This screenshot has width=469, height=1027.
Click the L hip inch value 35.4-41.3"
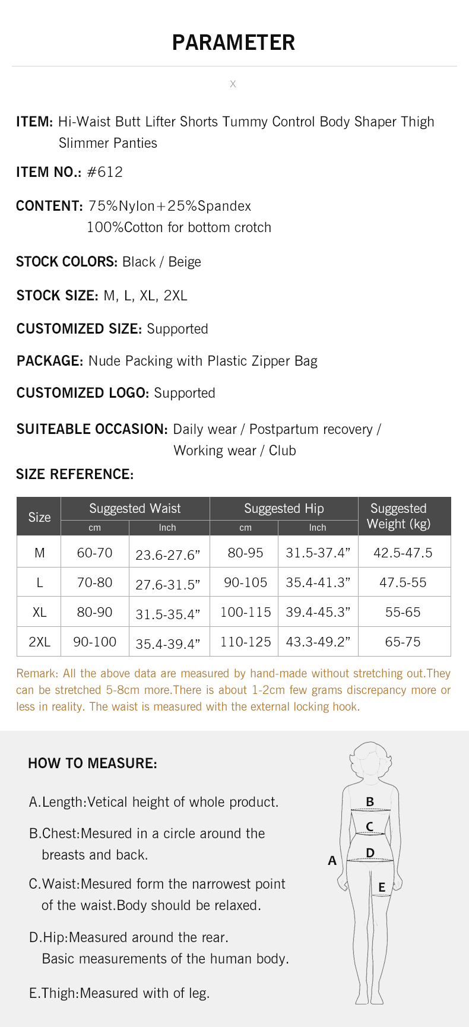[318, 583]
